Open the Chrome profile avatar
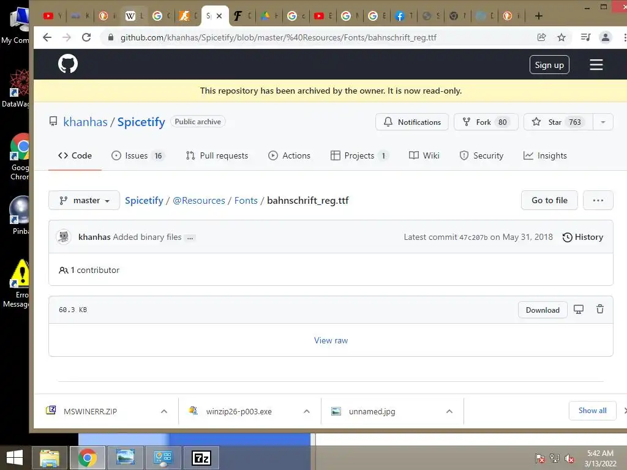 point(606,37)
